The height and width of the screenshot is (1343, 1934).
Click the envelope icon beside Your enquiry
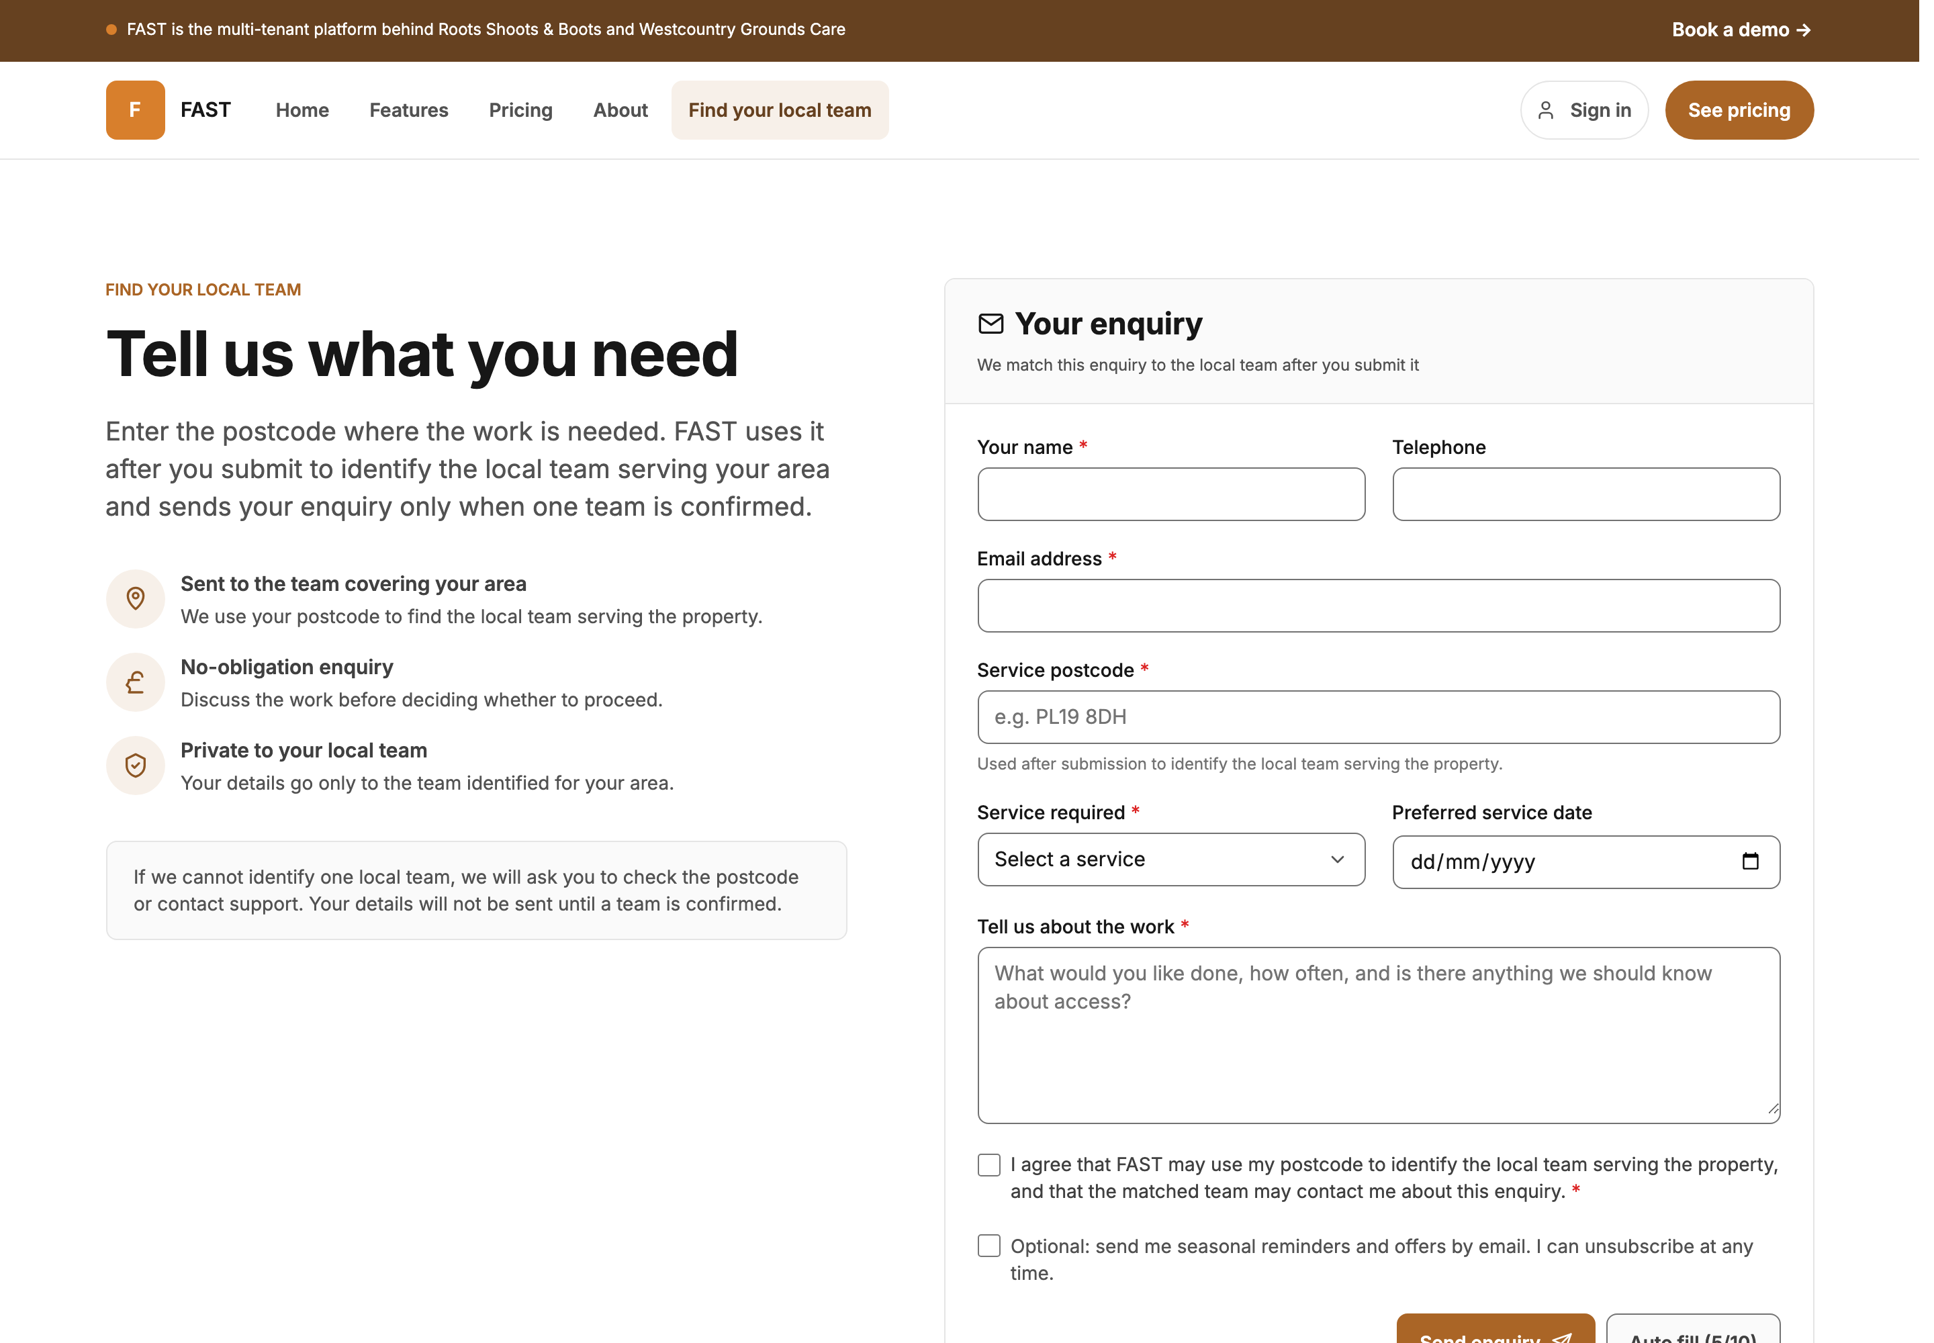click(x=991, y=324)
